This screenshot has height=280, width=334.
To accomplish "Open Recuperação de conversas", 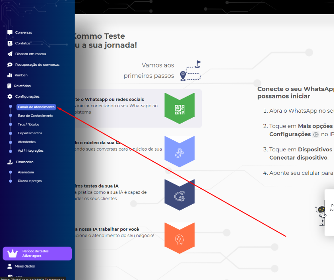I will coord(37,65).
